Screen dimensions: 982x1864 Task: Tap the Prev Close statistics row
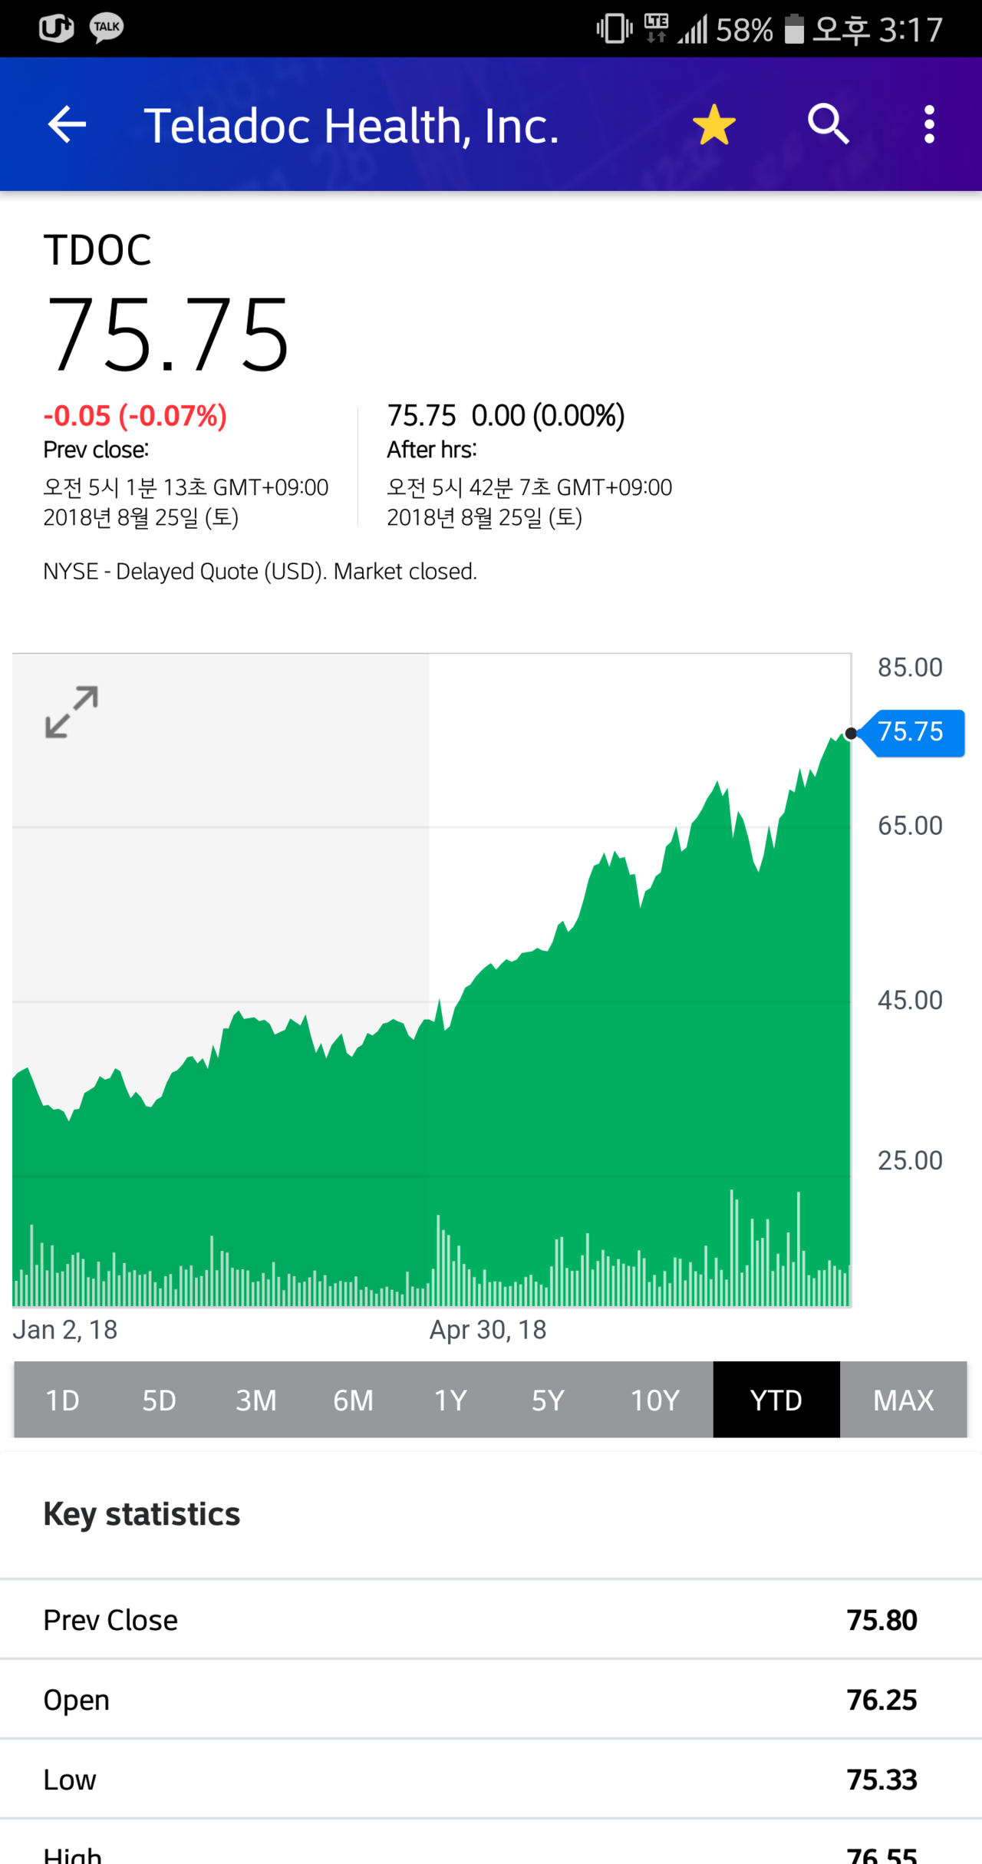(491, 1620)
